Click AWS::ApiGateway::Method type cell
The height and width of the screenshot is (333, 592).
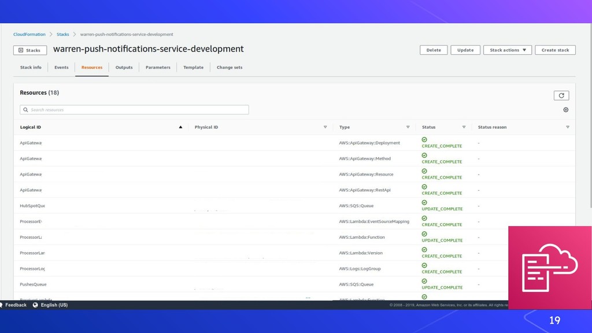365,158
